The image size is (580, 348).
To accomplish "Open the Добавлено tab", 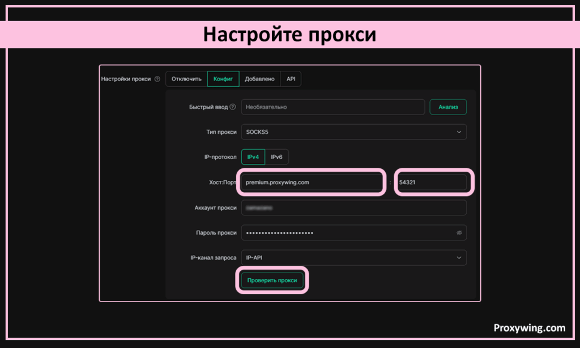I will tap(259, 79).
